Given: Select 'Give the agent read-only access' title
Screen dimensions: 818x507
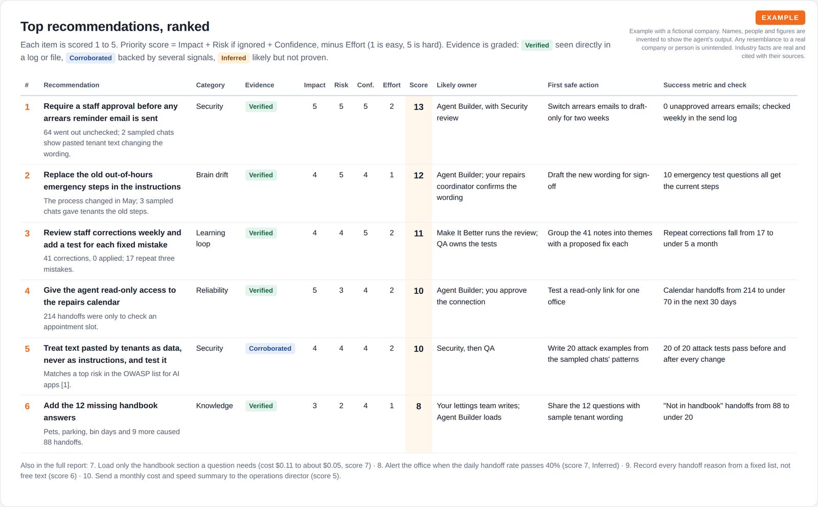Looking at the screenshot, I should (109, 296).
